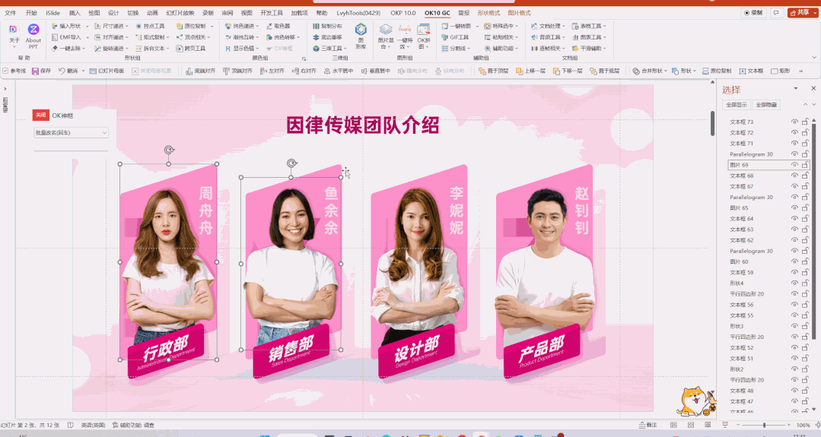Click the 录制 record button

pos(753,13)
